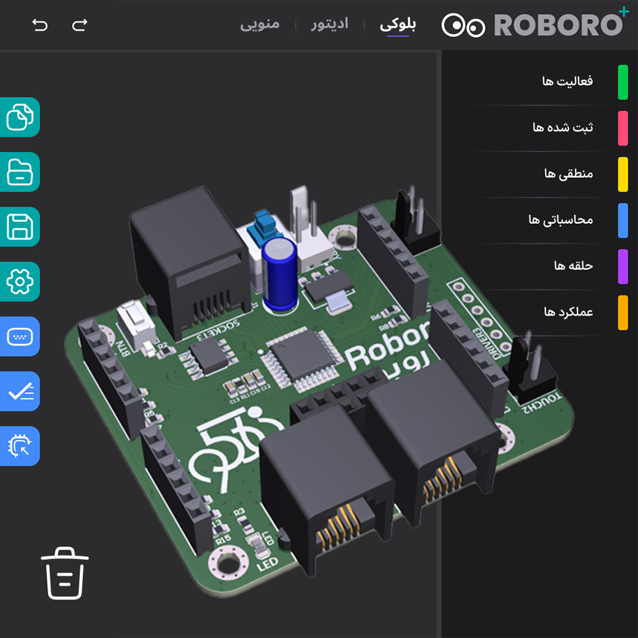This screenshot has height=638, width=638.
Task: Open the حلقه ها block category
Action: pyautogui.click(x=541, y=267)
